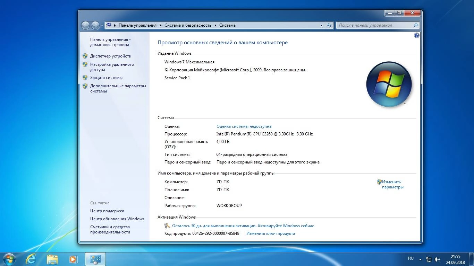The height and width of the screenshot is (266, 474).
Task: Click Система и безопасность breadcrumb segment
Action: [188, 25]
